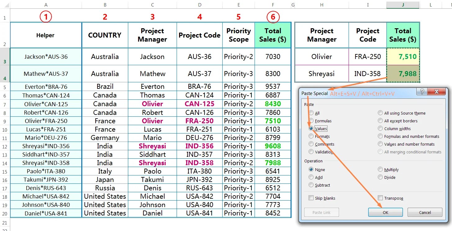
Task: Select the All paste option
Action: [x=311, y=113]
